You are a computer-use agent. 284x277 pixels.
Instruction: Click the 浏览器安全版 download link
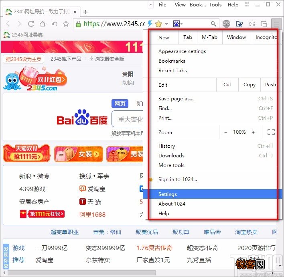coord(107,59)
